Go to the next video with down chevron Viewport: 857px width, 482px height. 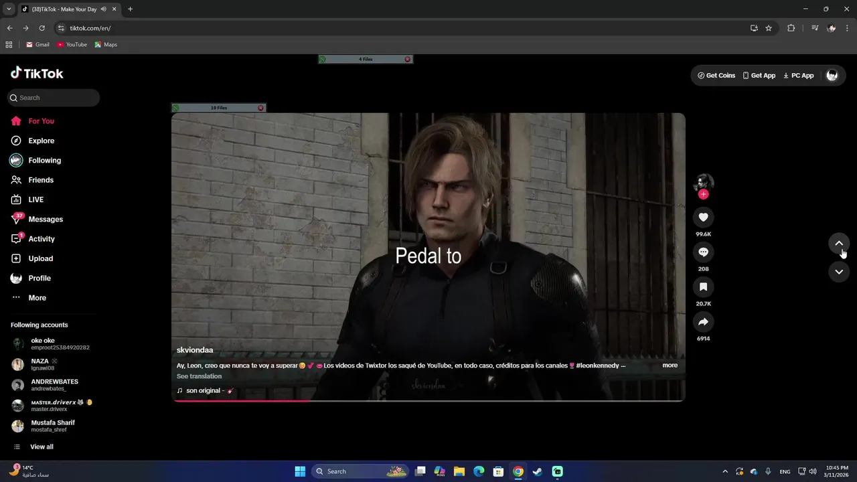coord(839,271)
